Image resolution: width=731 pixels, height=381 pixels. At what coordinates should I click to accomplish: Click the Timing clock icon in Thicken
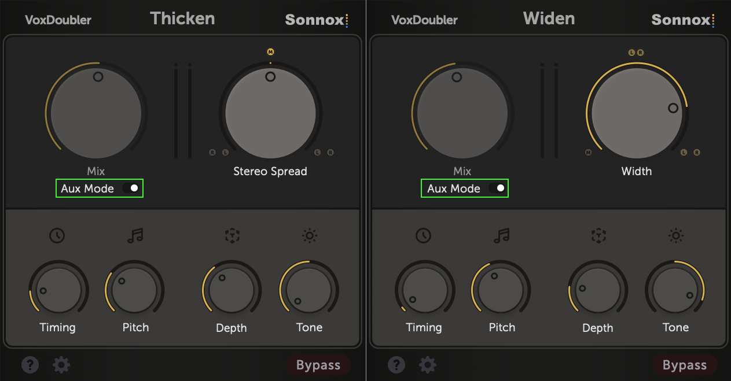(x=57, y=235)
